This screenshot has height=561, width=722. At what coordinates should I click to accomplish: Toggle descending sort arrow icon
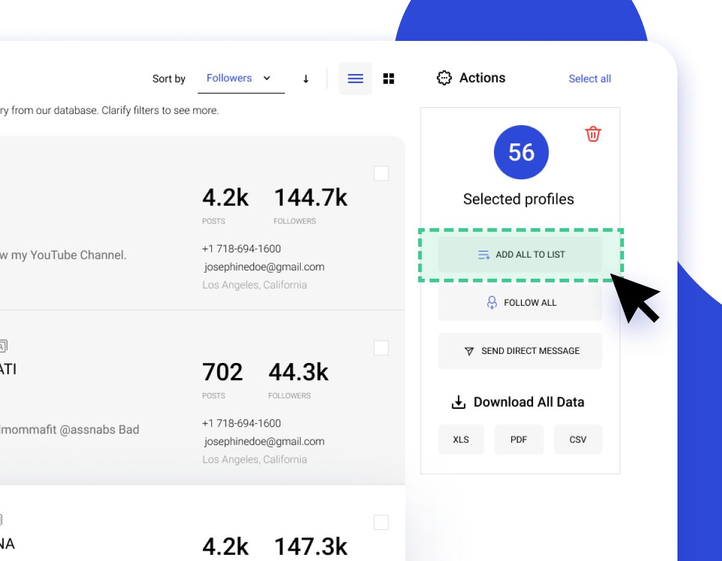[306, 79]
